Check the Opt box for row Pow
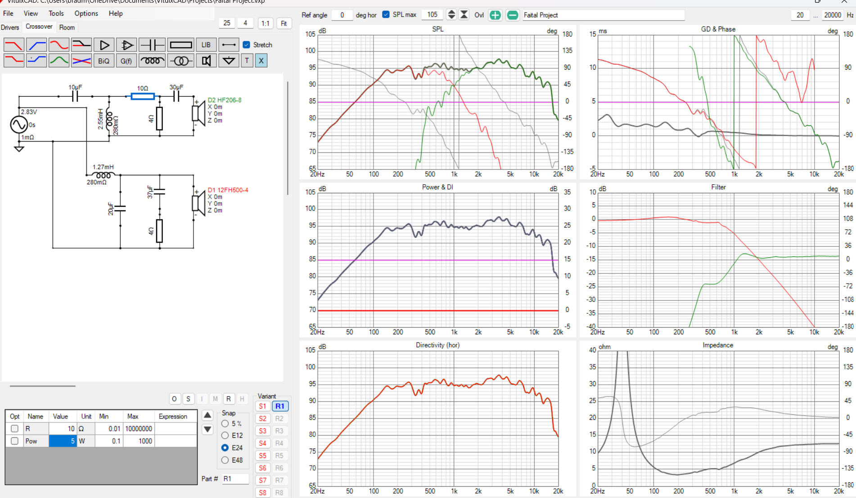The image size is (856, 498). pyautogui.click(x=14, y=441)
